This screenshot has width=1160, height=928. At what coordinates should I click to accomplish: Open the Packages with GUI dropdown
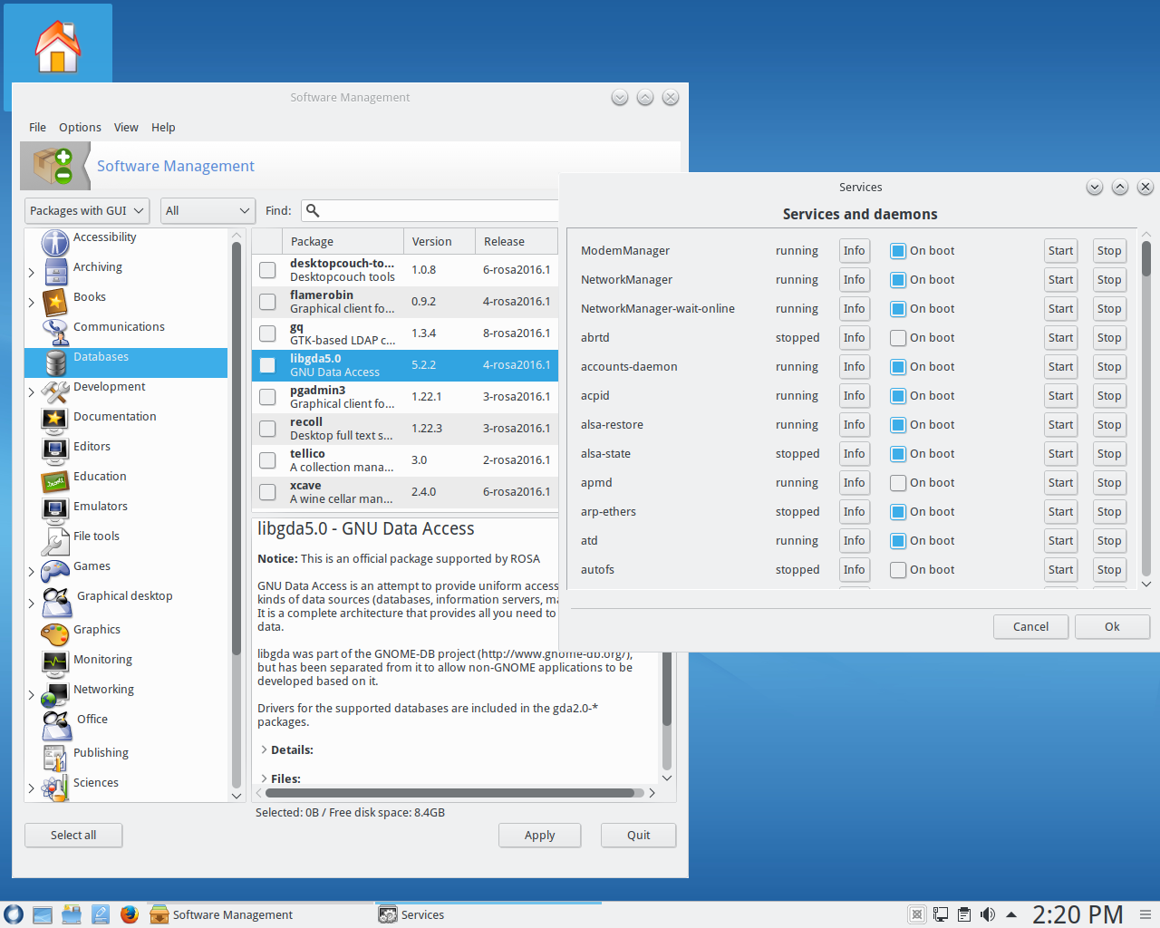(x=87, y=210)
